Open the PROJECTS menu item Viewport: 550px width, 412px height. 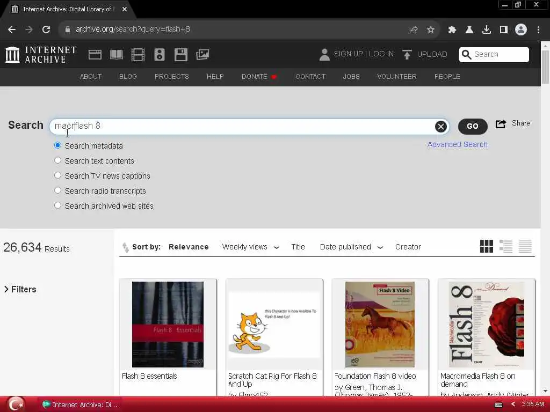coord(172,77)
